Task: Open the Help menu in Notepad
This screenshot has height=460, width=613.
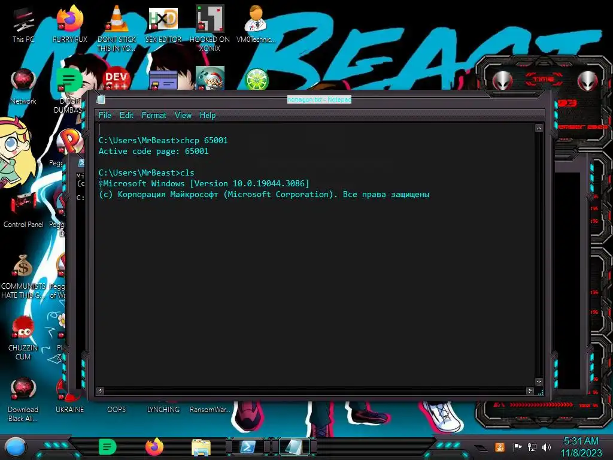Action: (208, 116)
